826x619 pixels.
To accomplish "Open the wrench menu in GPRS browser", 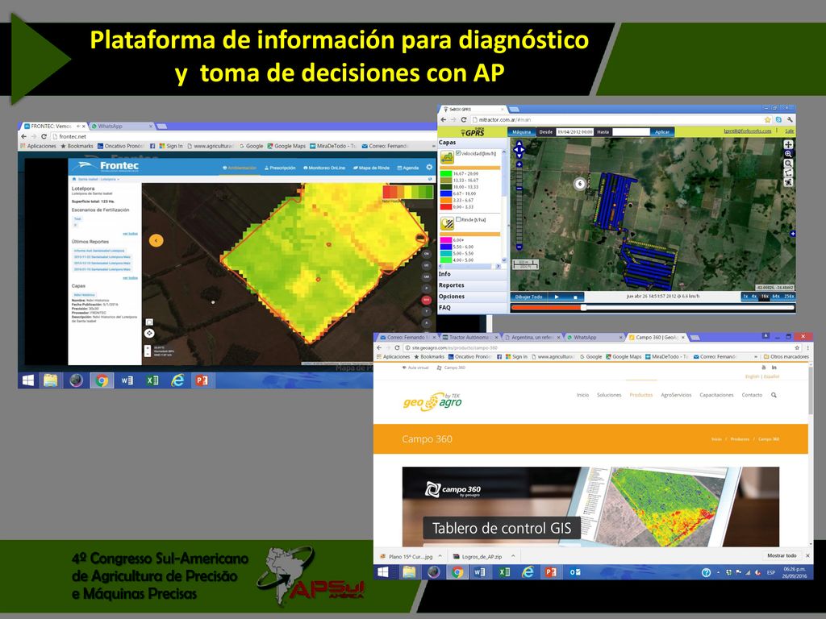I will click(789, 120).
